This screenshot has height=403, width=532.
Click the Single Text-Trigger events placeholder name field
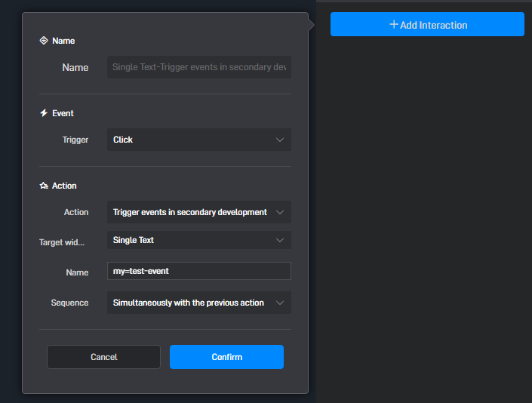(199, 67)
